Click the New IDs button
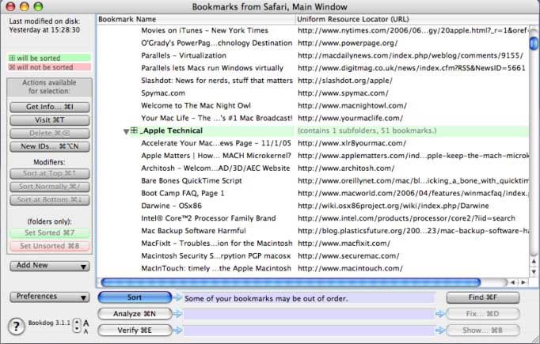 click(x=50, y=146)
